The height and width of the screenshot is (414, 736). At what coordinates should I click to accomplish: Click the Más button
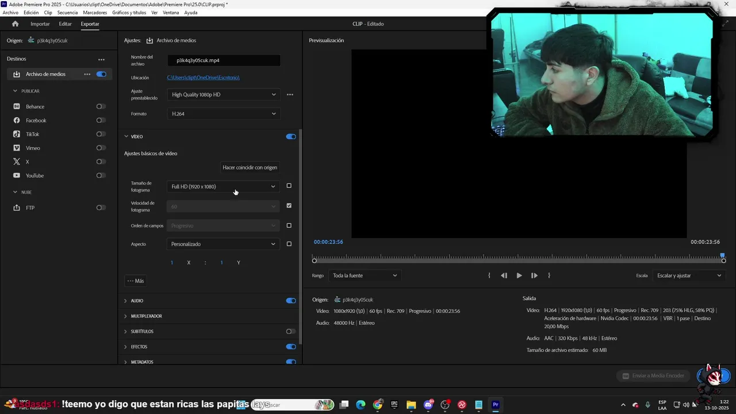136,281
